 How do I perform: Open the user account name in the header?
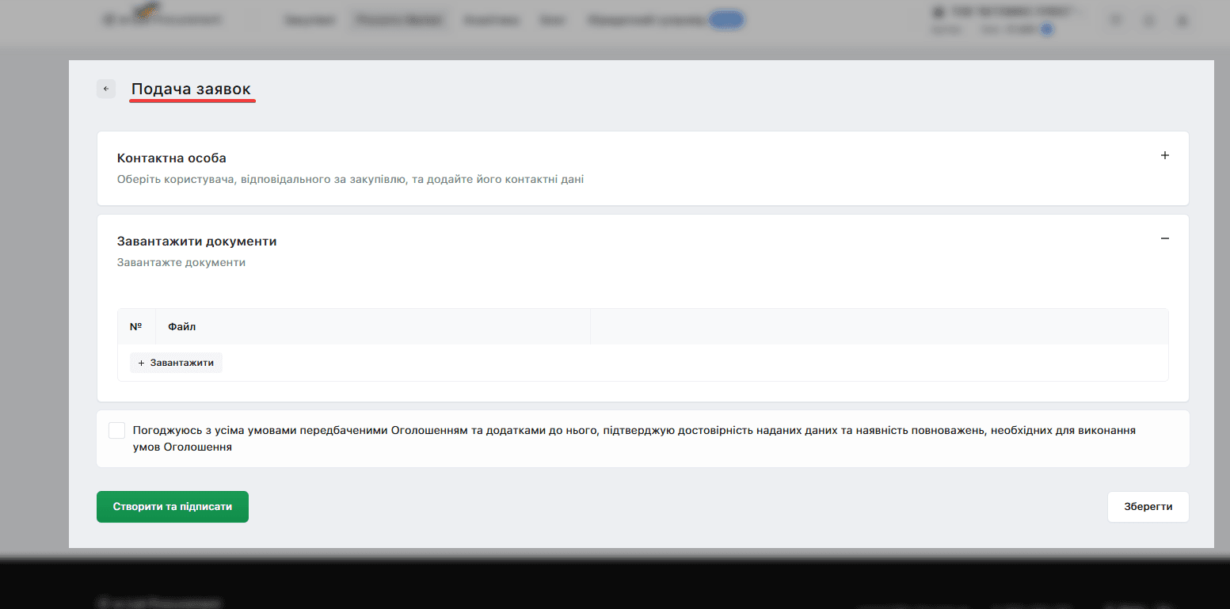[x=1007, y=13]
